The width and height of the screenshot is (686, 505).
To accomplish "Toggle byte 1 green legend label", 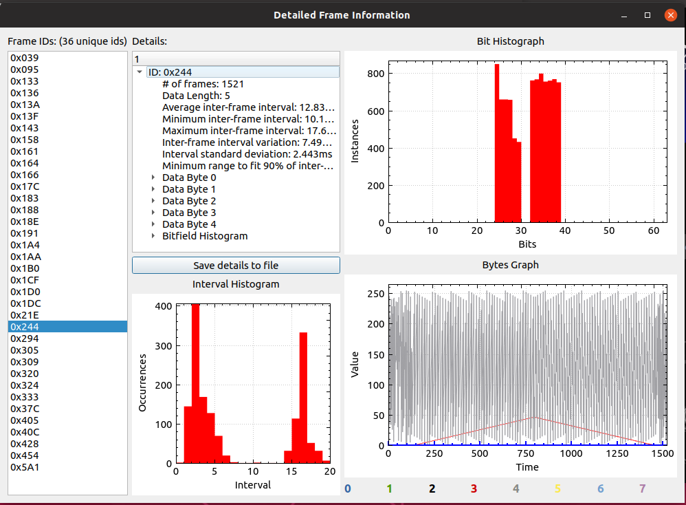I will pos(389,488).
